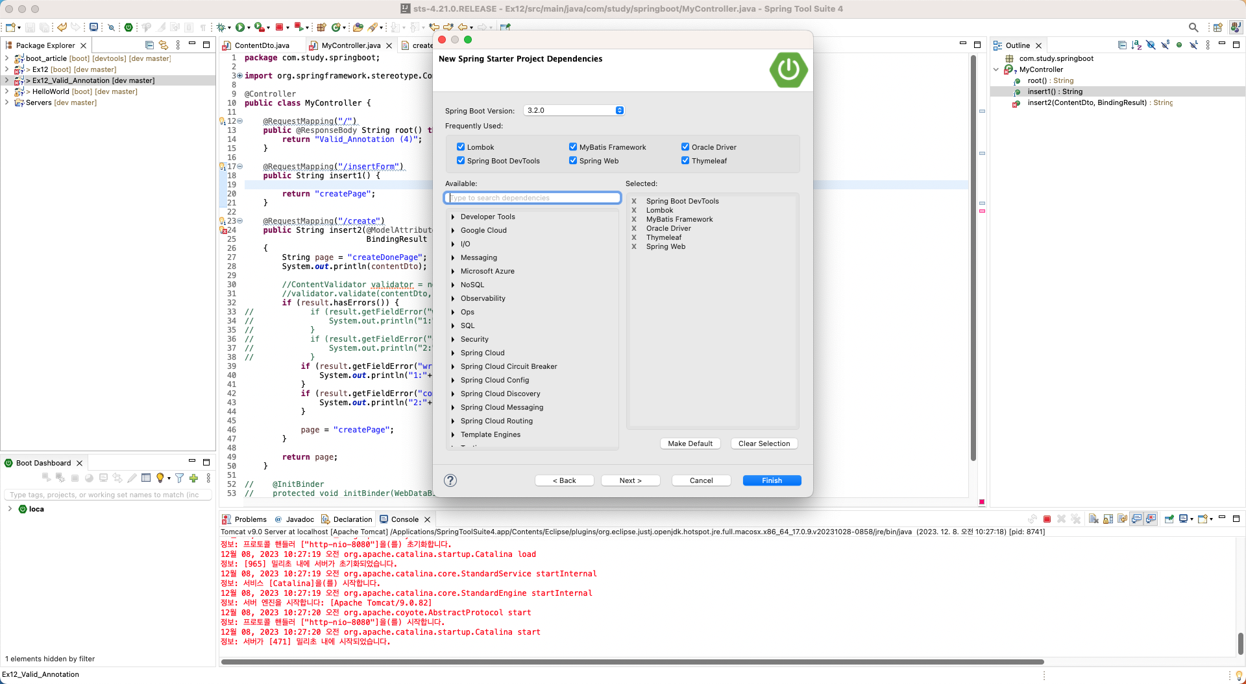Open the Problems tab
The image size is (1246, 684).
point(245,519)
